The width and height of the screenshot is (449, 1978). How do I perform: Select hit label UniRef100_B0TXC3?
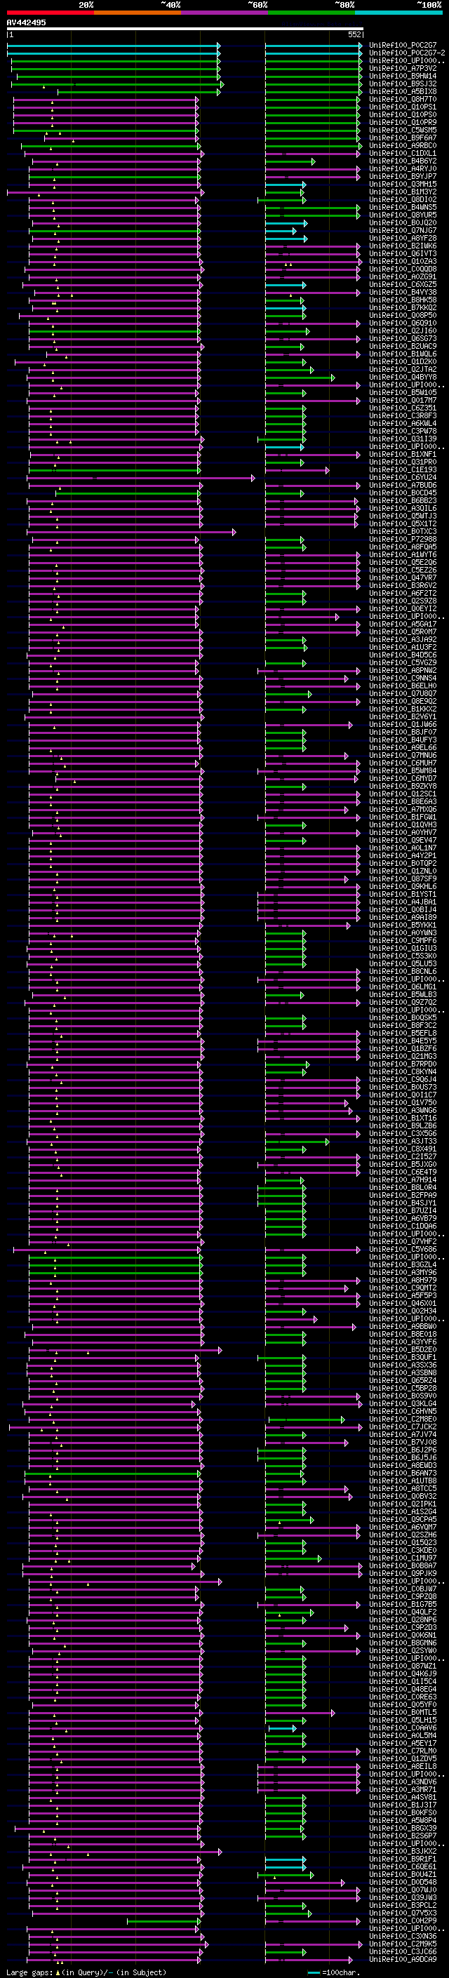point(403,531)
